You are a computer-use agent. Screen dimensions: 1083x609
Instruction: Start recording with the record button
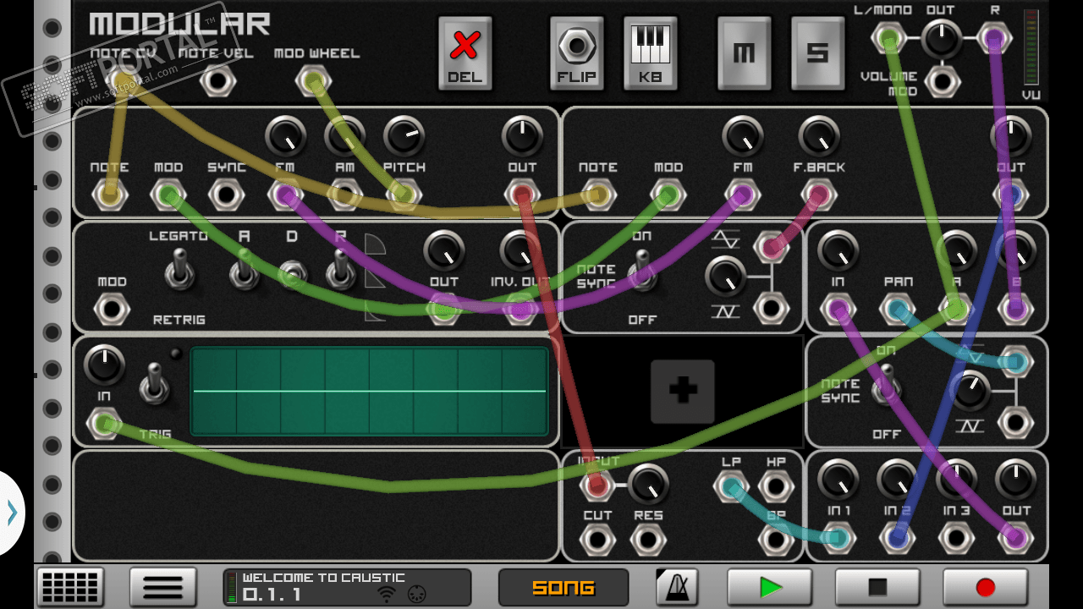[x=986, y=587]
